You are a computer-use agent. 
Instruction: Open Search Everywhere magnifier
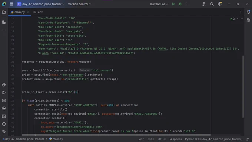(212, 4)
